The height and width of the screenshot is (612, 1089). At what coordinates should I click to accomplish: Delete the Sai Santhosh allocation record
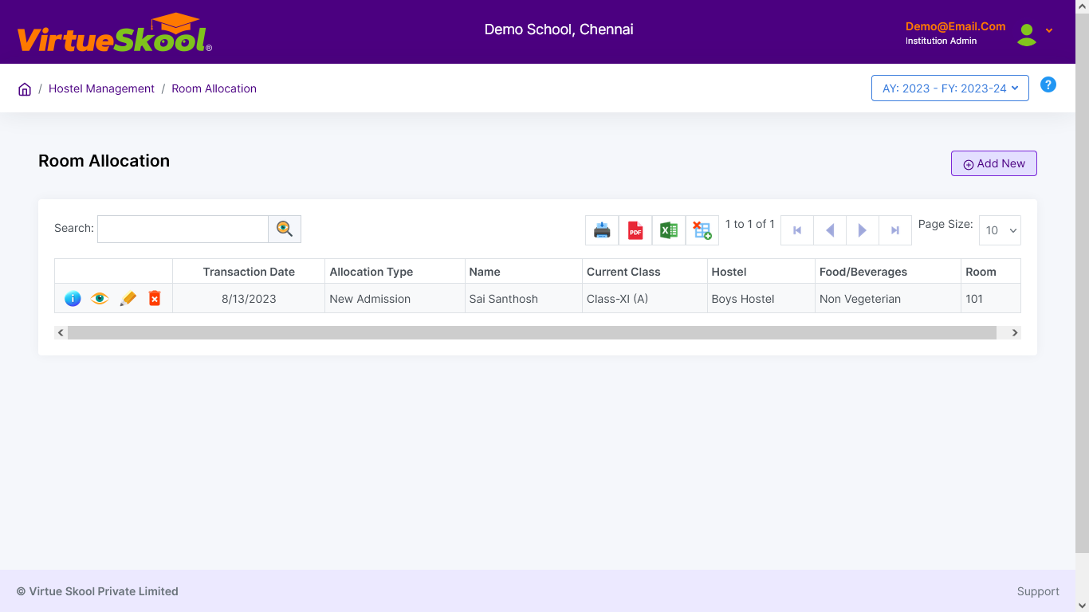pos(155,299)
